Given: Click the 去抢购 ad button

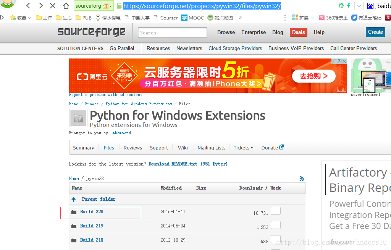Looking at the screenshot, I should (x=314, y=76).
